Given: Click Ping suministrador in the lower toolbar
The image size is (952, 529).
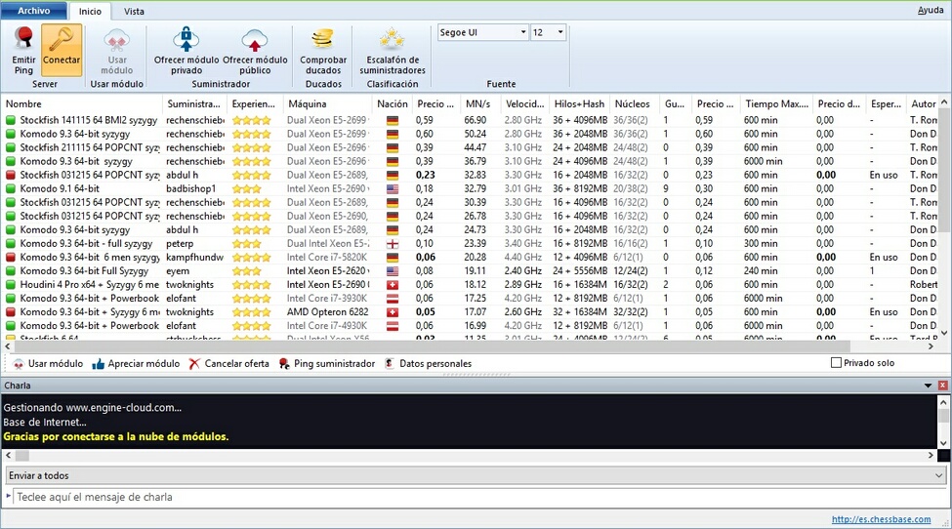Looking at the screenshot, I should [x=284, y=364].
